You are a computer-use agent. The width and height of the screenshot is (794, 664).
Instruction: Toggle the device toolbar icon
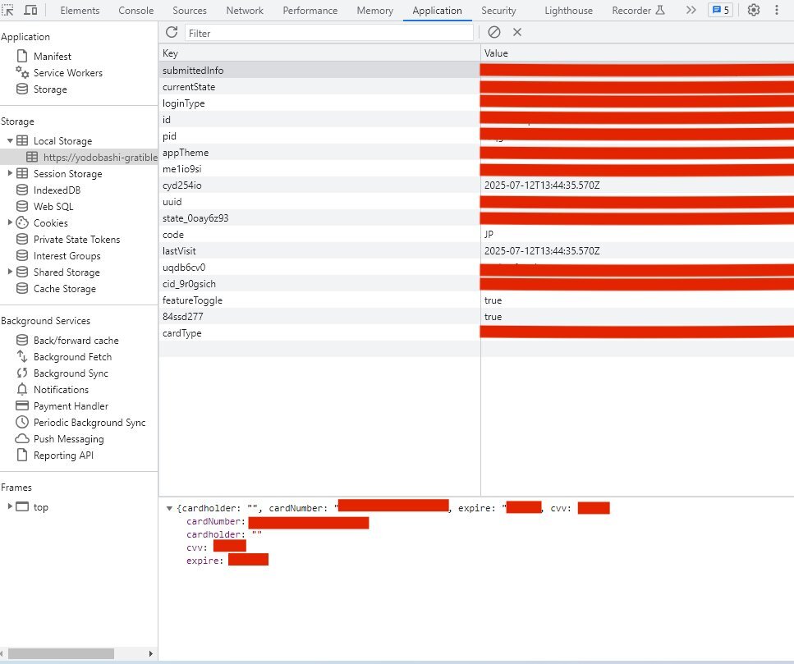31,10
